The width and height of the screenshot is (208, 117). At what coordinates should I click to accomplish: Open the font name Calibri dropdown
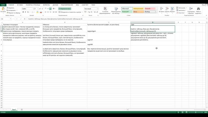33,9
